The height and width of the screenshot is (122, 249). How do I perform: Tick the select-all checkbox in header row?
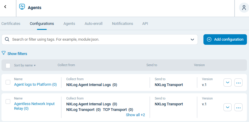8,66
